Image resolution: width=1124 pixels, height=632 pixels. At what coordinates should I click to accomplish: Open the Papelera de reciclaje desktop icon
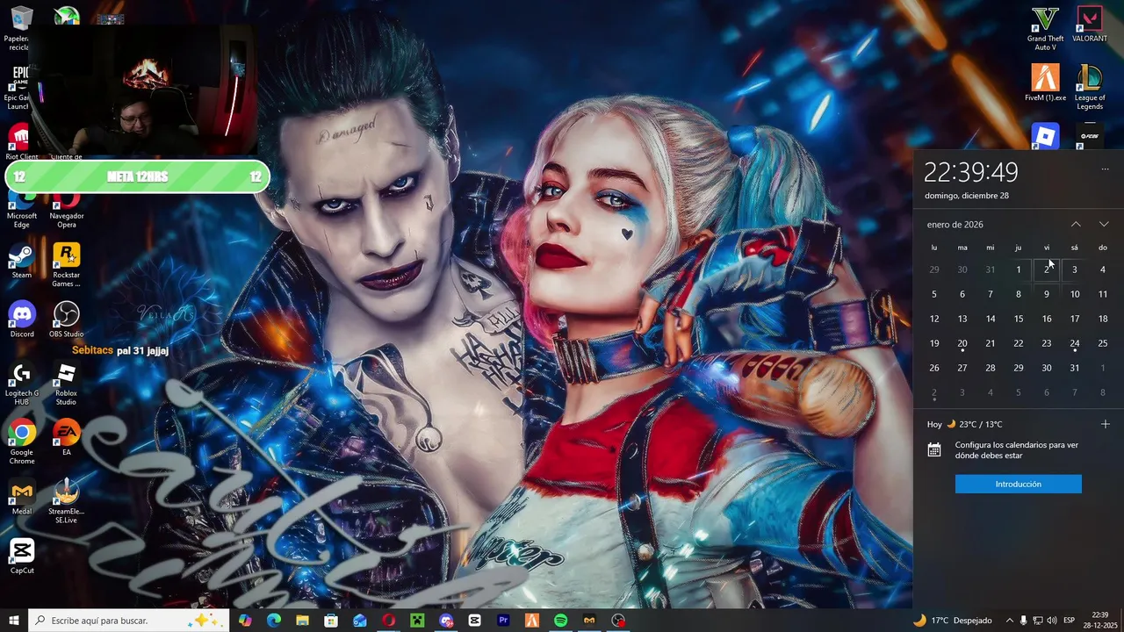19,28
